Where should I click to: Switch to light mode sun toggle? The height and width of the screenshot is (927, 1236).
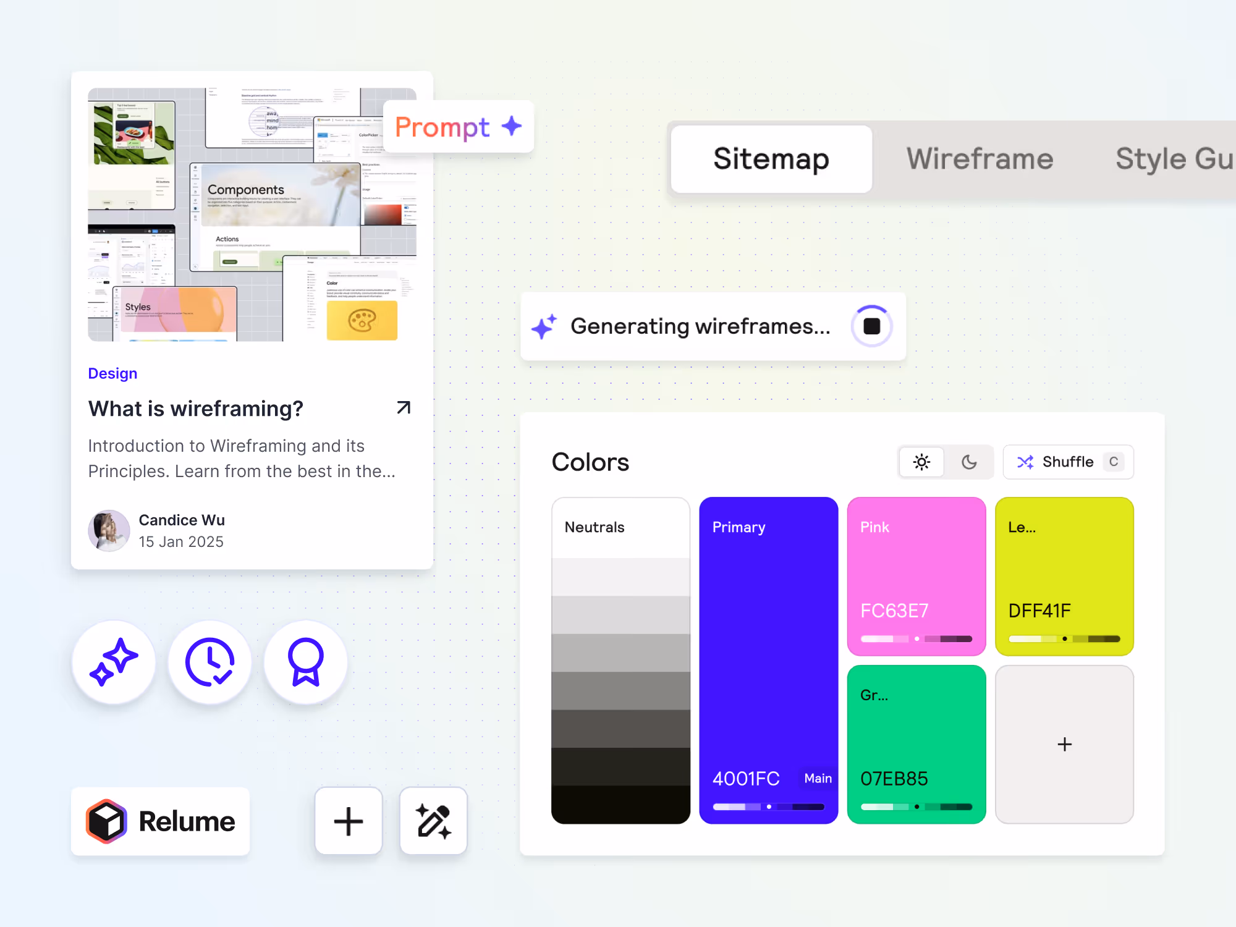pyautogui.click(x=921, y=462)
